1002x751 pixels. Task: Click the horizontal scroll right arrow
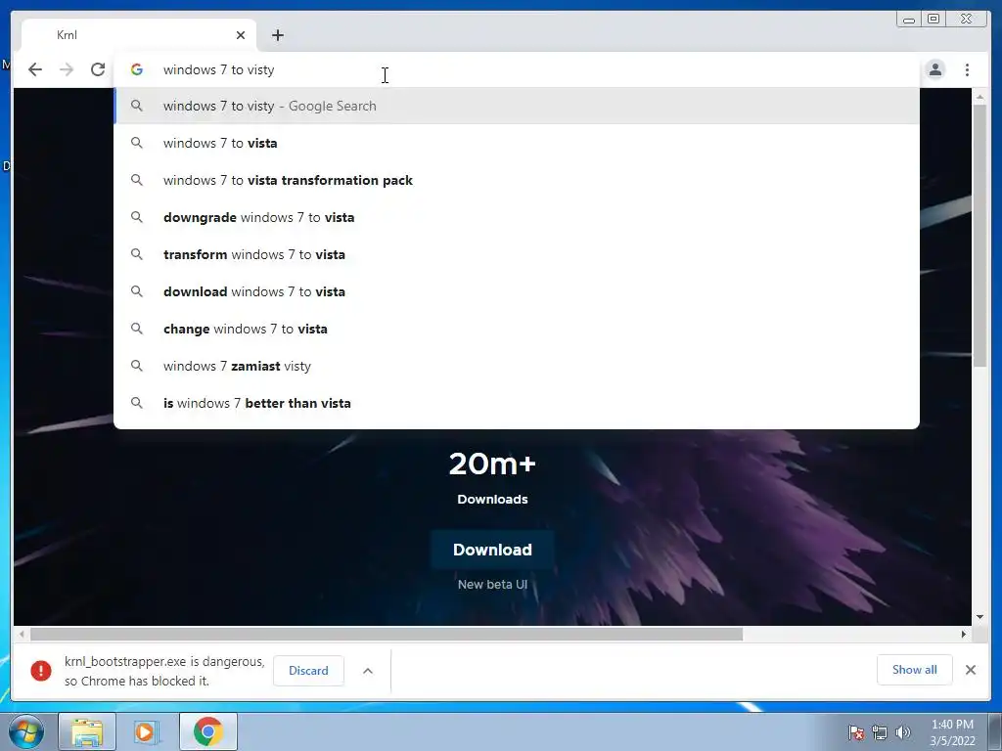964,634
